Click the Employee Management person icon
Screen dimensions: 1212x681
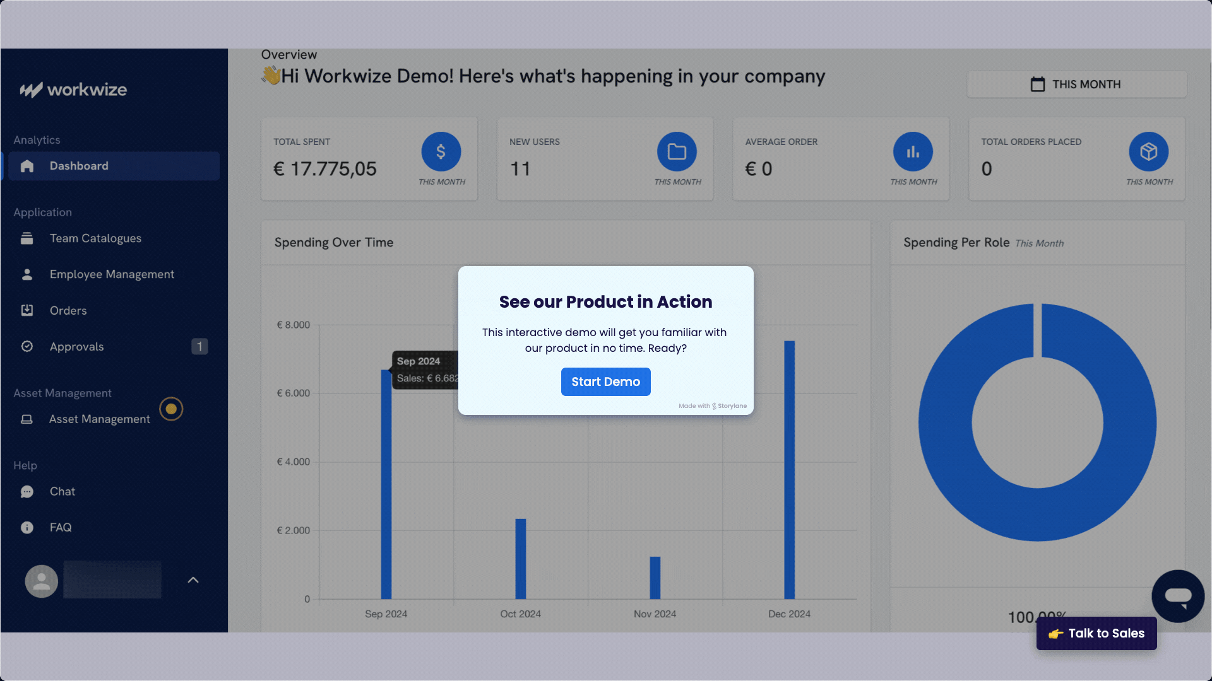[x=27, y=274]
